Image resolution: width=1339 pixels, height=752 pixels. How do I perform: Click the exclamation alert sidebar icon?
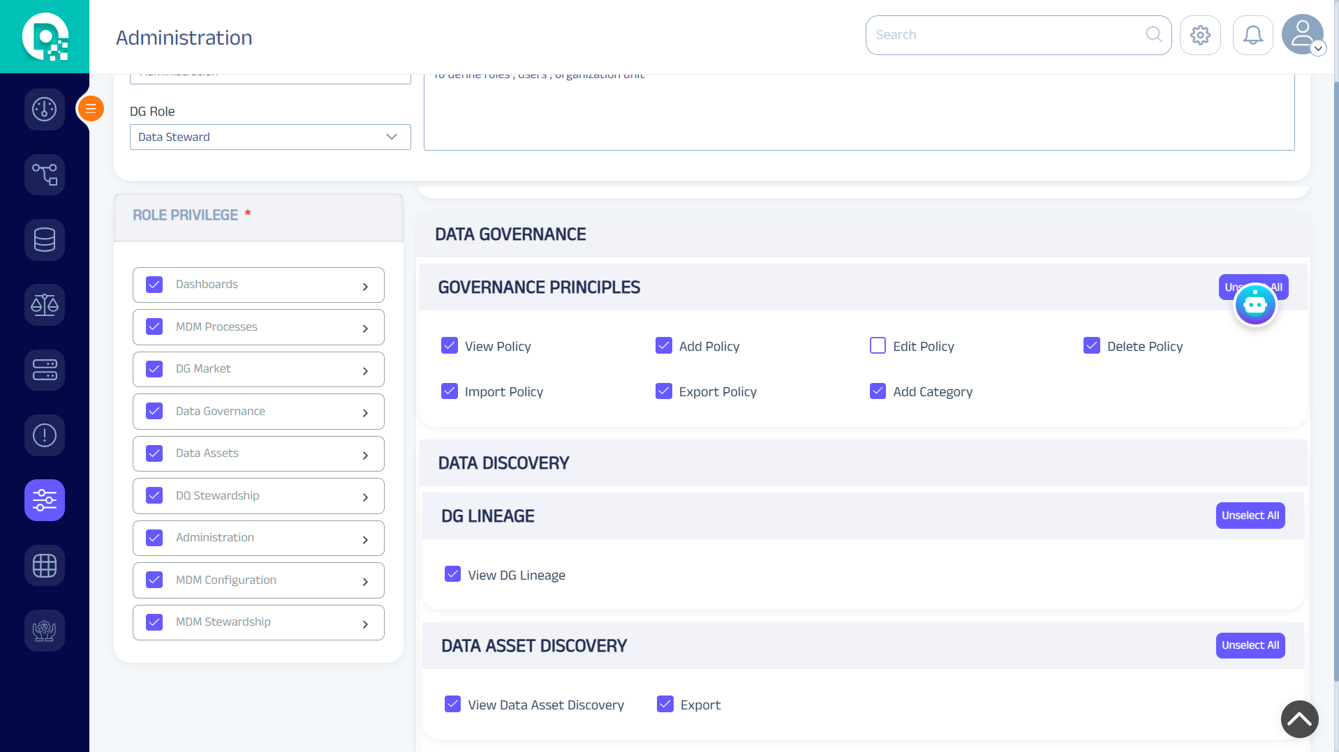tap(45, 435)
